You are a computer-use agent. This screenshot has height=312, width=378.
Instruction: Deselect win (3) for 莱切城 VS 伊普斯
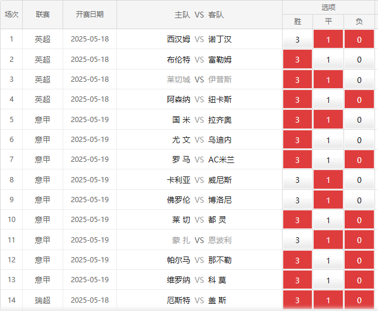(297, 79)
